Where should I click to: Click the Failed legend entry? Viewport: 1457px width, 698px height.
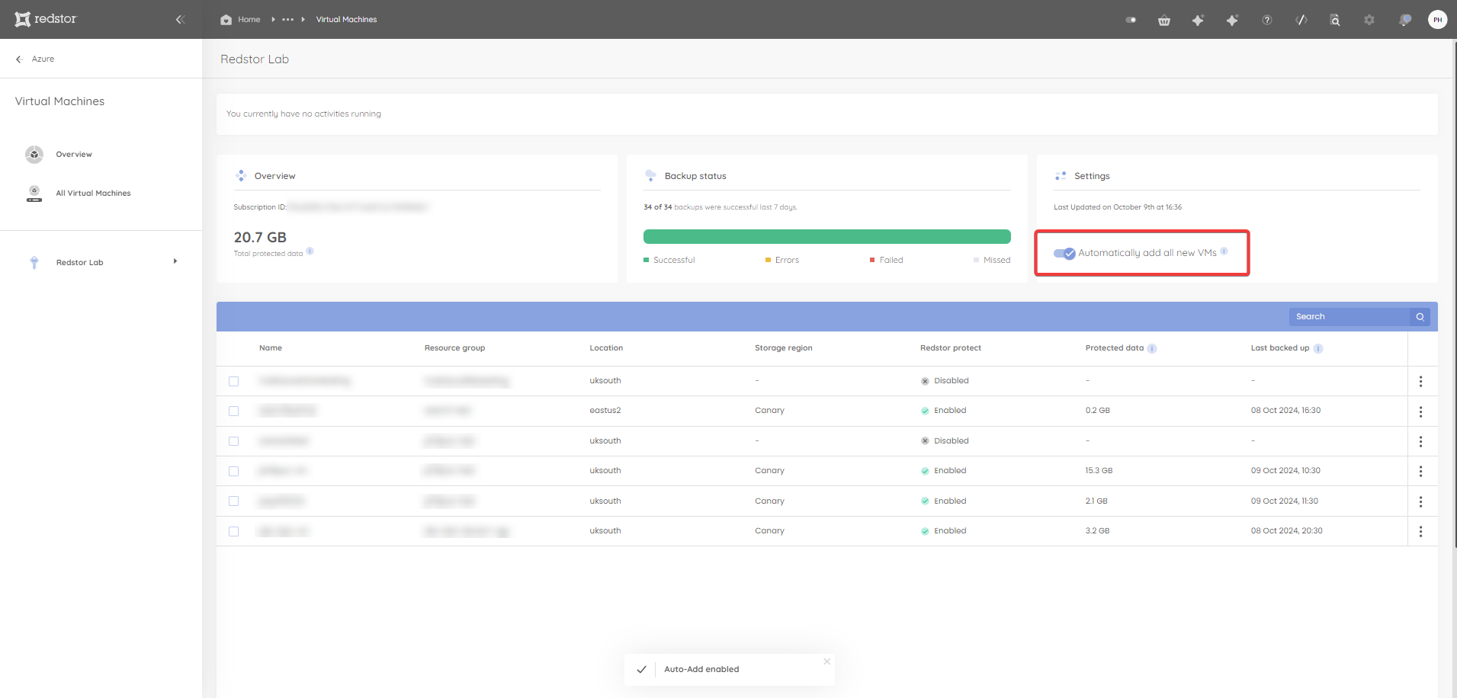[887, 261]
